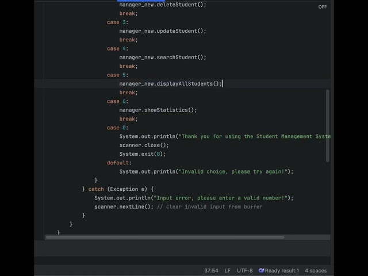Change the LF line separator setting
Viewport: 368px width, 276px height.
[x=228, y=271]
